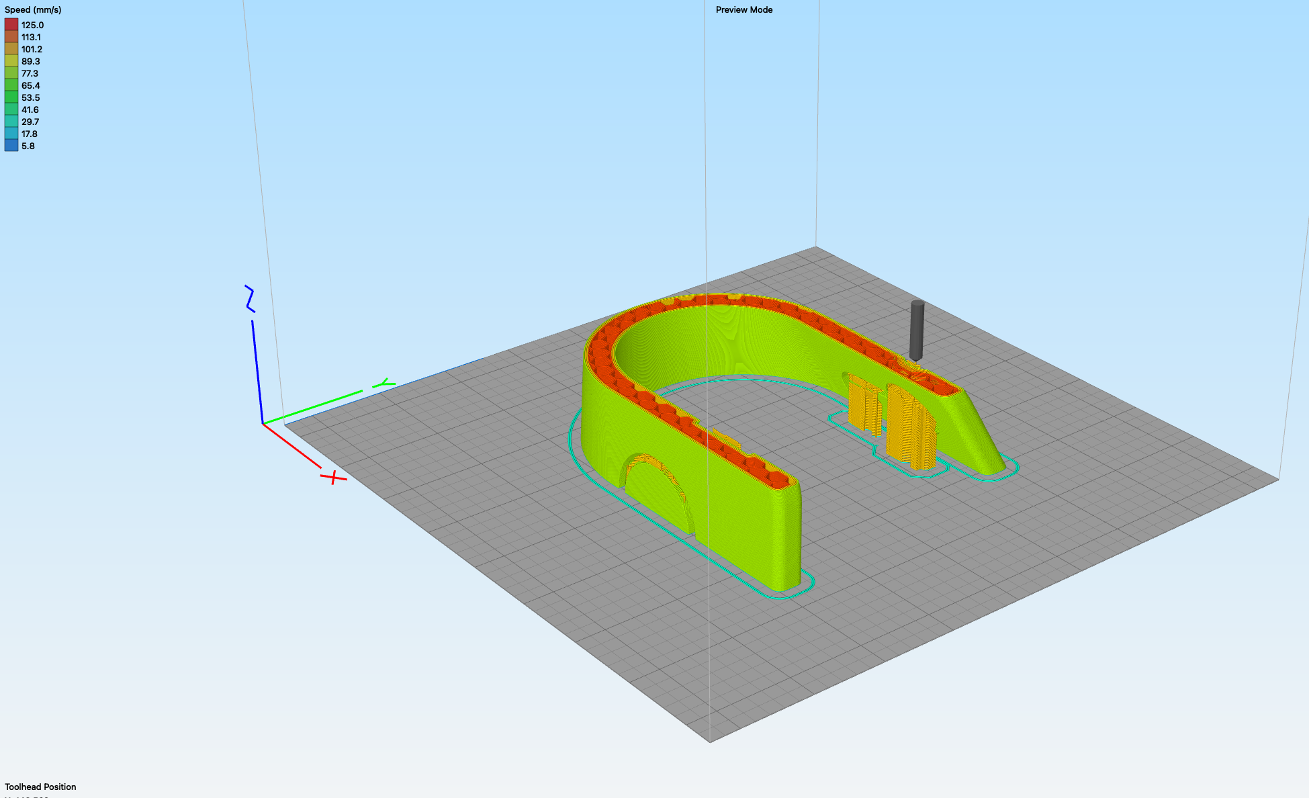Click the gray toolhead cylinder

pyautogui.click(x=917, y=331)
